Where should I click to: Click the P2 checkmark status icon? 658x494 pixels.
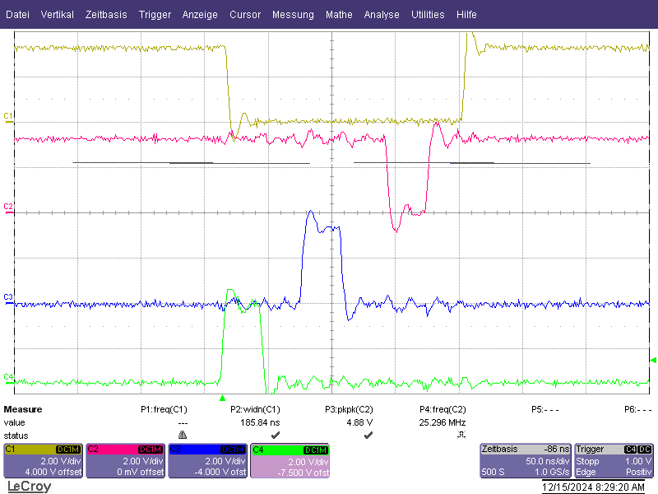276,435
